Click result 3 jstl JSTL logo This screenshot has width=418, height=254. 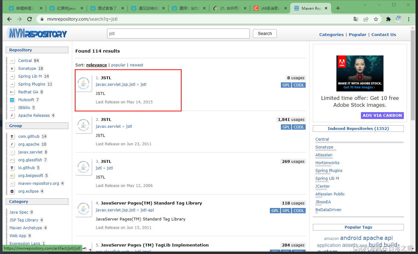[83, 167]
